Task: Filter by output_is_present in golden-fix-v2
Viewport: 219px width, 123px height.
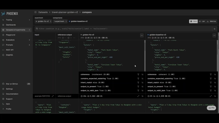Action: click(138, 87)
